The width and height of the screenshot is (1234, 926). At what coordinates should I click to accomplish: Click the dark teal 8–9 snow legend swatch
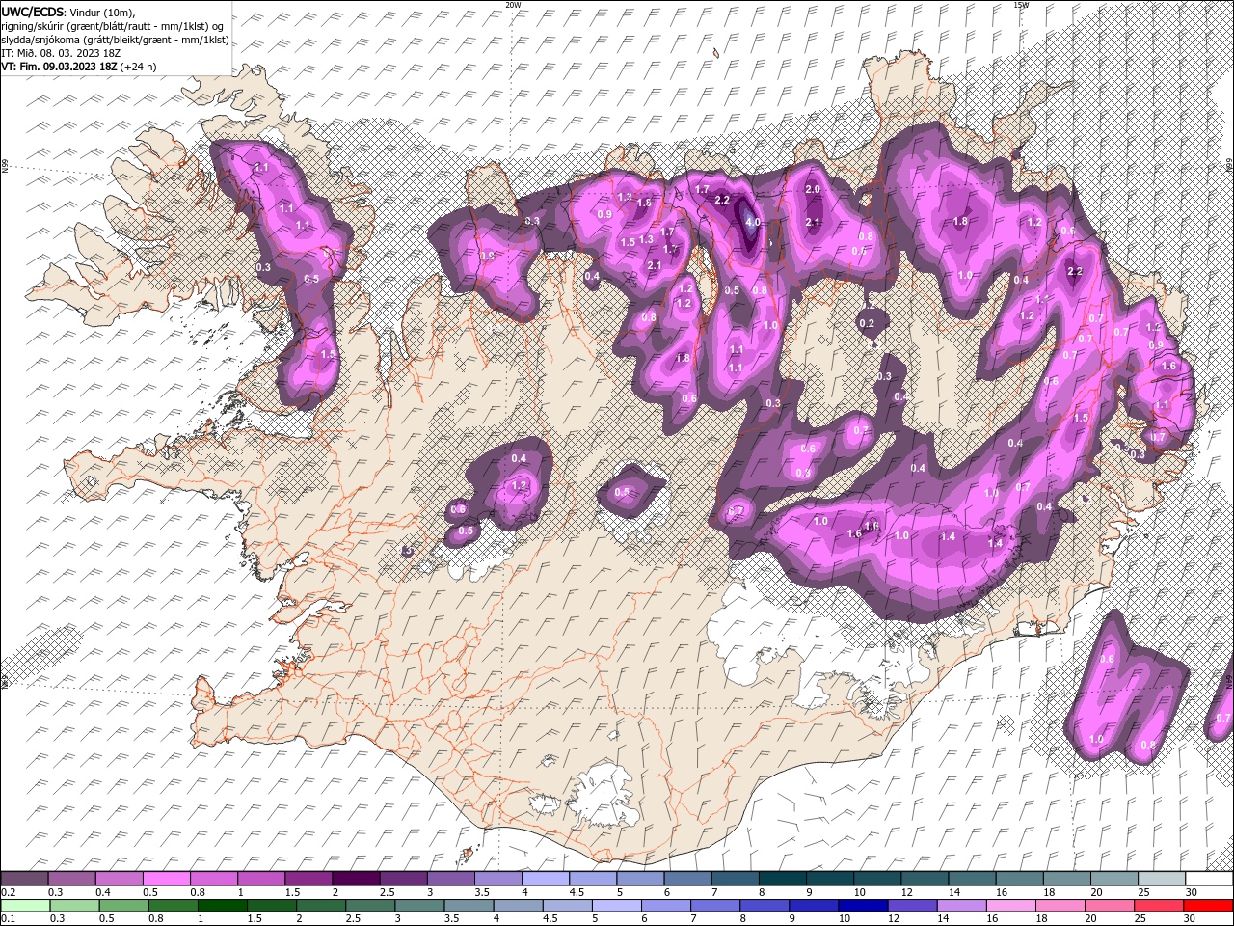(x=783, y=879)
